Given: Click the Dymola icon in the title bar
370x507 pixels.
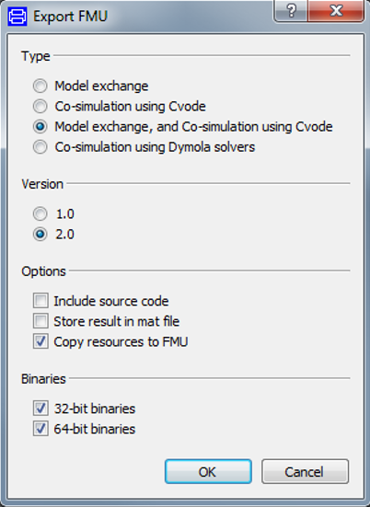Looking at the screenshot, I should 17,17.
